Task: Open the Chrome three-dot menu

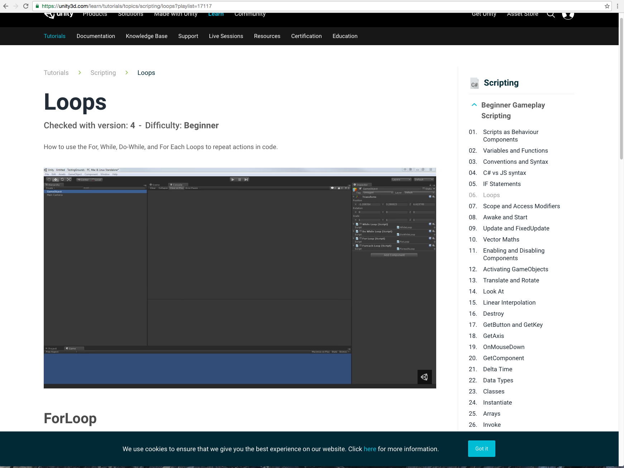Action: pos(617,6)
